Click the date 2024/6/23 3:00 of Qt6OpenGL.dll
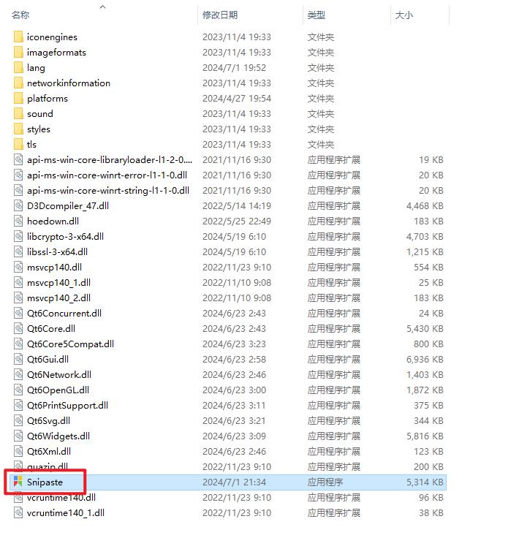519x557 pixels. (x=234, y=390)
